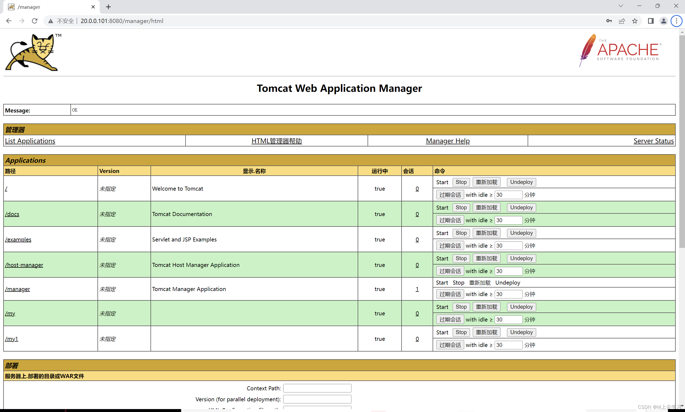
Task: Open HTML管理器帮助 link
Action: point(277,141)
